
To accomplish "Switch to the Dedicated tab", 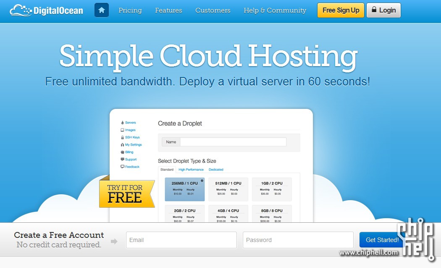I will tap(216, 170).
